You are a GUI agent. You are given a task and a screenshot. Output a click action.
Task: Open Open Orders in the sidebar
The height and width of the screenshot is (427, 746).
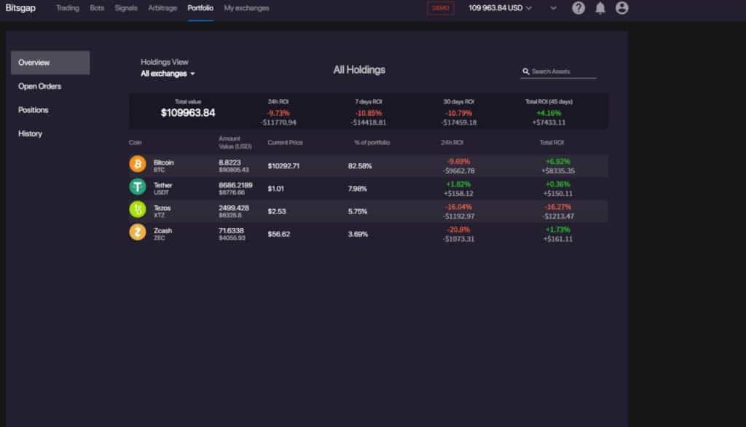pos(39,87)
